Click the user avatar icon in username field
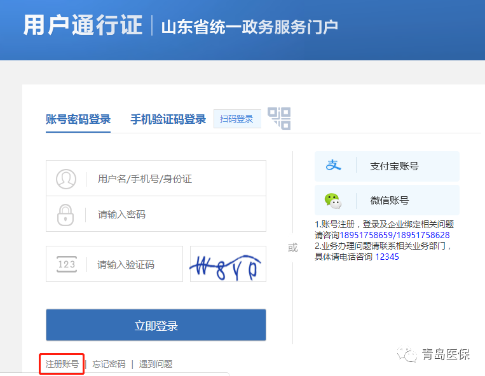Screen dimensions: 485x376 pyautogui.click(x=66, y=178)
